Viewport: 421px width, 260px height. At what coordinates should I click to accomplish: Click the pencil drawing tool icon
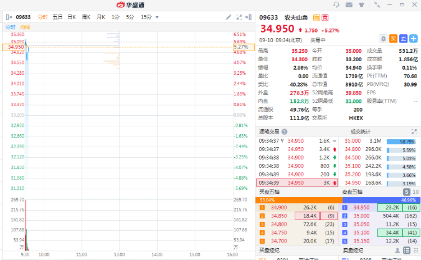pos(228,17)
